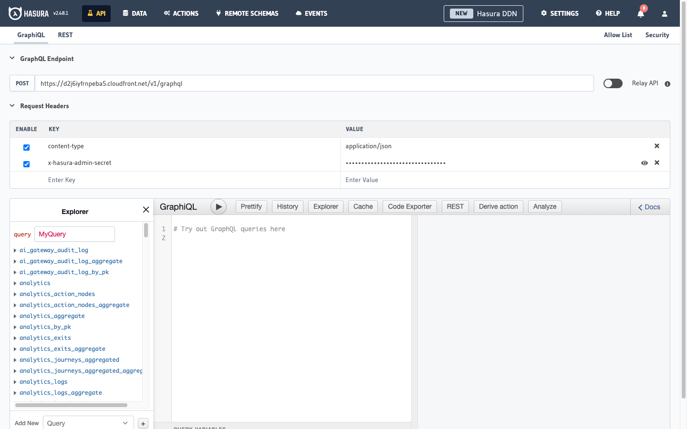Toggle the Relay API switch
Screen dimensions: 687x429
[x=613, y=83]
